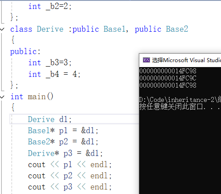Image resolution: width=221 pixels, height=194 pixels.
Task: Click the 'public:' access specifier line
Action: [x=25, y=52]
